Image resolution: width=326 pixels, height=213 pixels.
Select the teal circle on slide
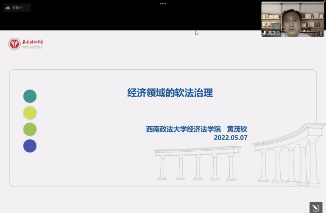pos(30,96)
